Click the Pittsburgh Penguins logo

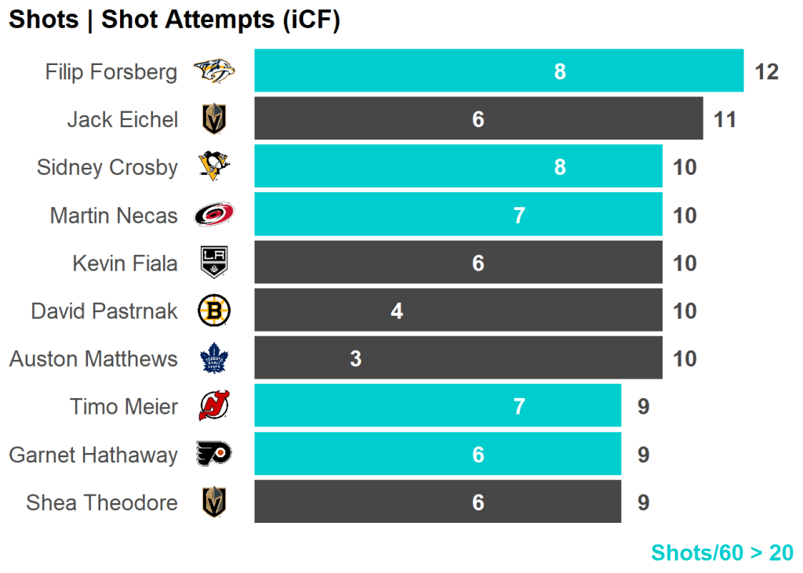click(213, 167)
